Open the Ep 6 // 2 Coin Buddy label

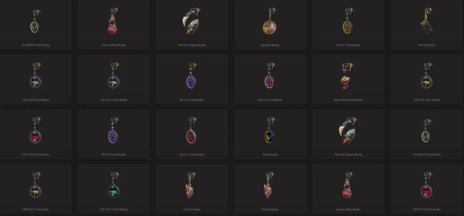click(x=348, y=45)
